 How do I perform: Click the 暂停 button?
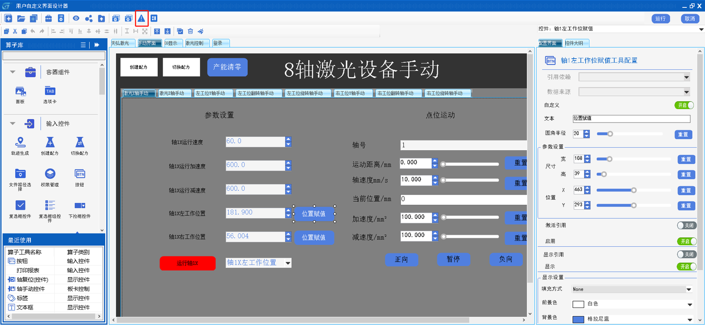(453, 260)
